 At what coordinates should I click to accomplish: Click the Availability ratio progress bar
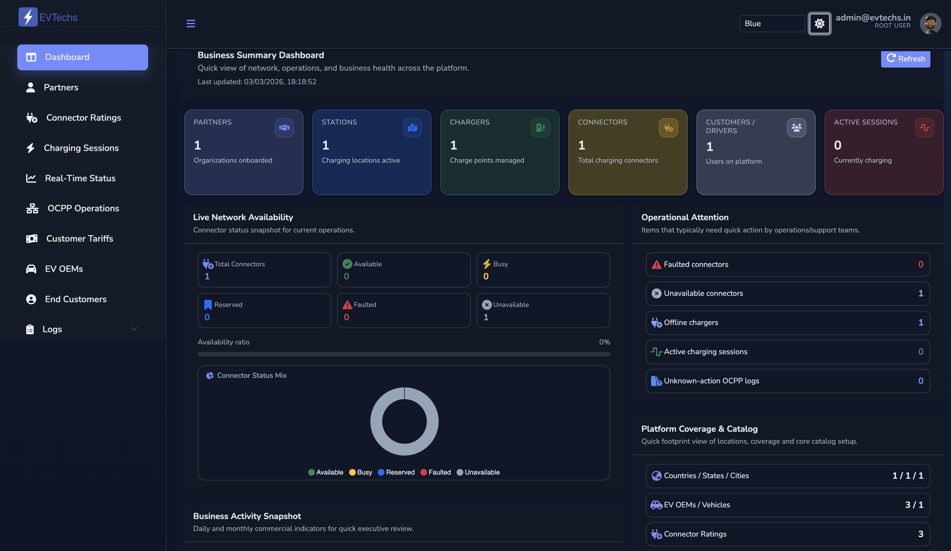click(x=404, y=354)
